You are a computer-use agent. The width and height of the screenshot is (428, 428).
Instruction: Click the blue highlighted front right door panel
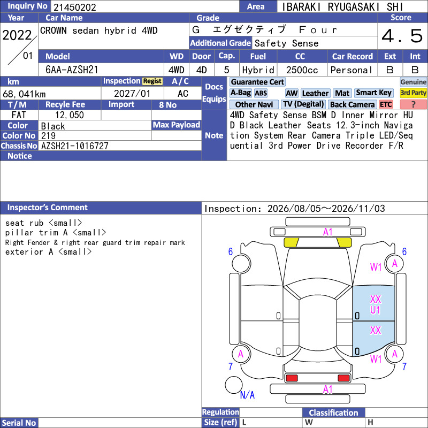pyautogui.click(x=373, y=303)
